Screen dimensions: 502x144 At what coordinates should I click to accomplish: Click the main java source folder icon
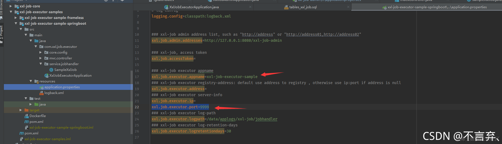(36, 41)
